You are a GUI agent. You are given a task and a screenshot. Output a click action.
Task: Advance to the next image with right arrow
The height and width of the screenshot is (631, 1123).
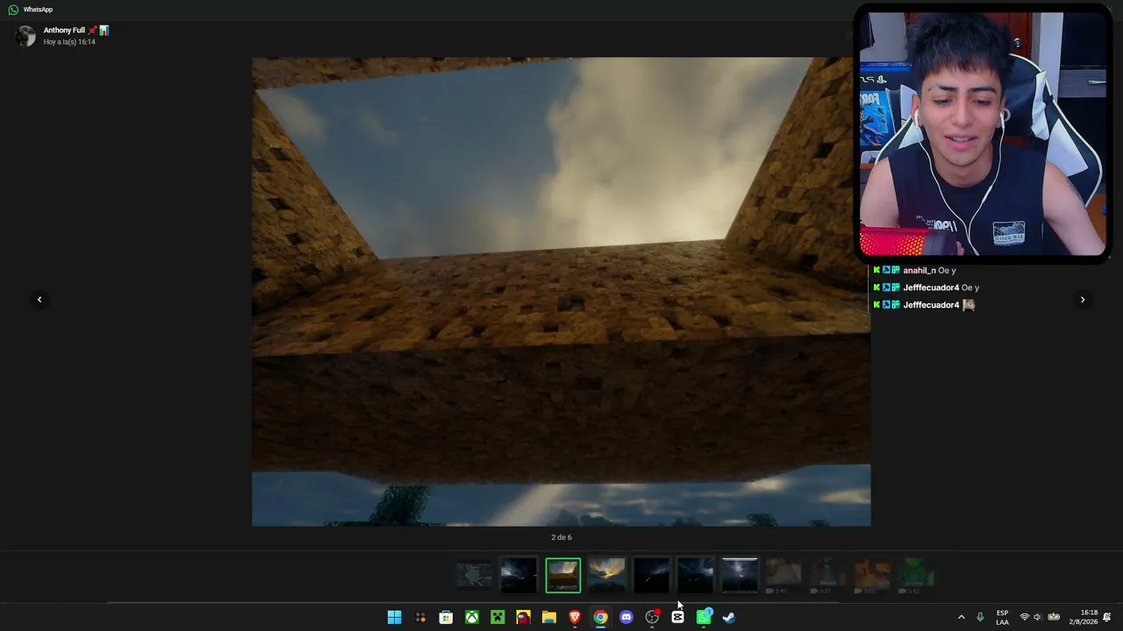coord(1083,300)
